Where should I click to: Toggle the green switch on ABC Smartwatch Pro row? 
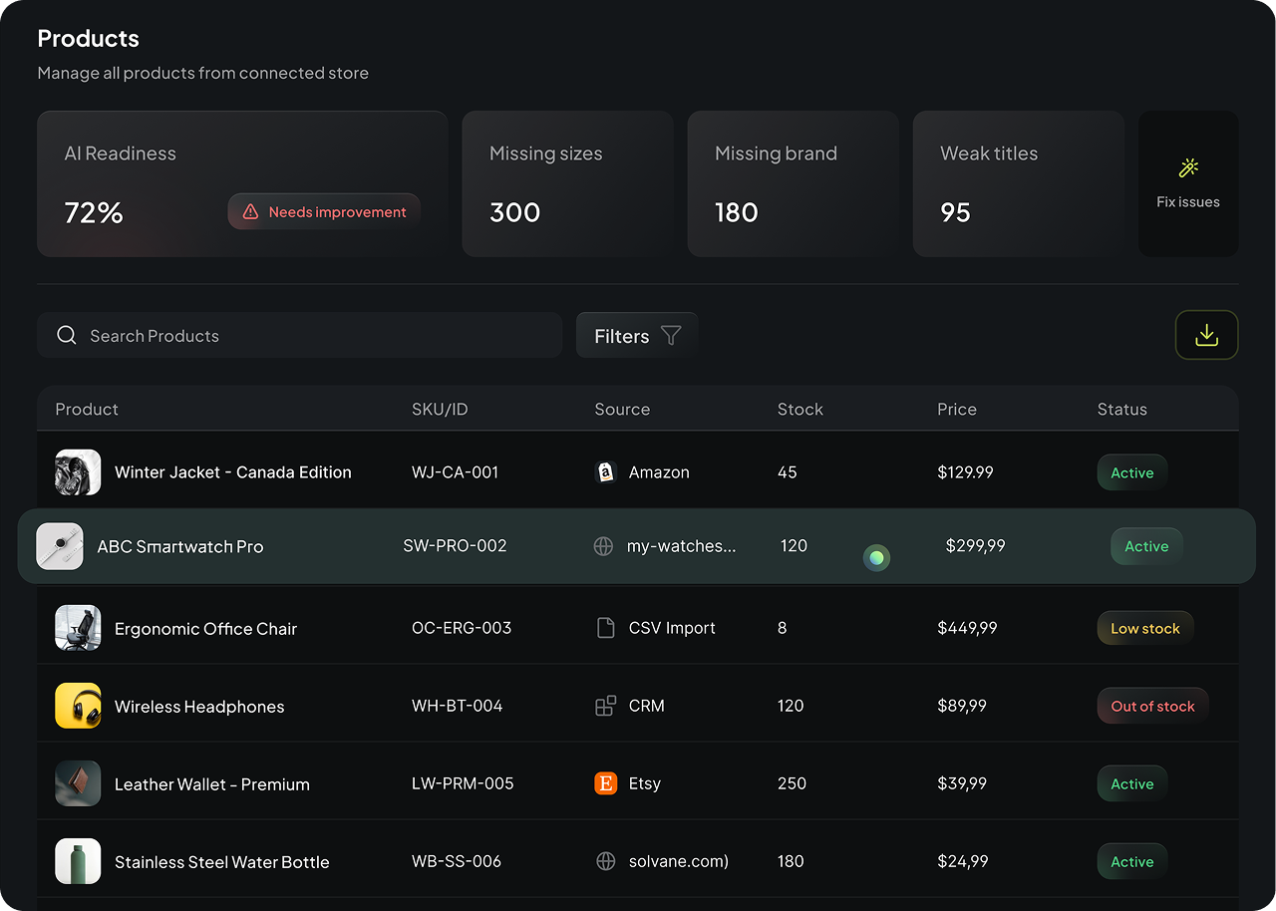[x=876, y=558]
